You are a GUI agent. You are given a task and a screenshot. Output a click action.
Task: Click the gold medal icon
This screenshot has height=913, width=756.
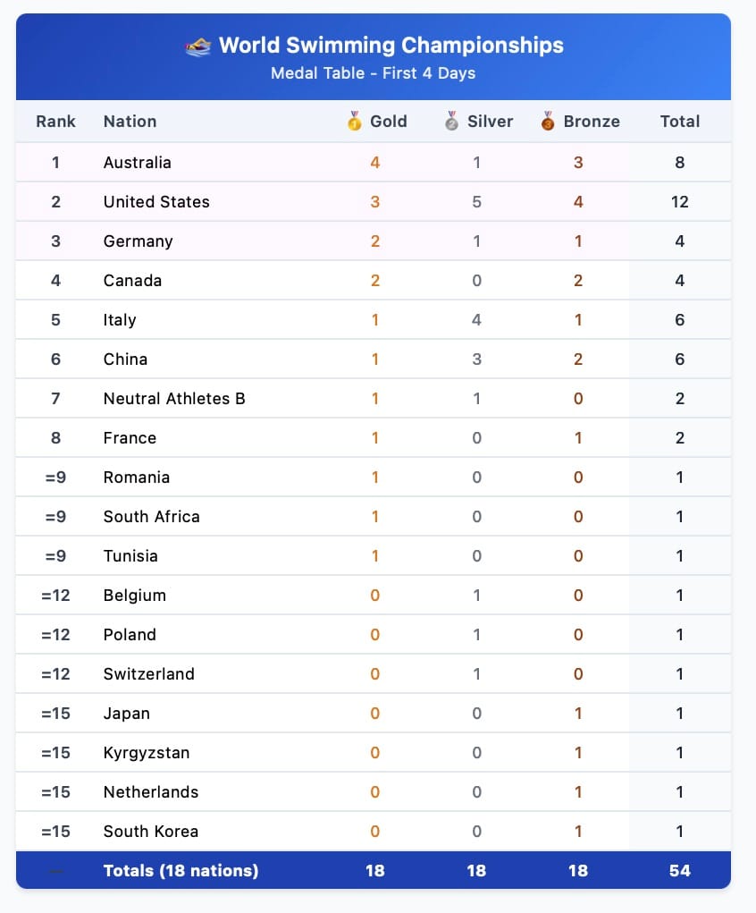355,121
